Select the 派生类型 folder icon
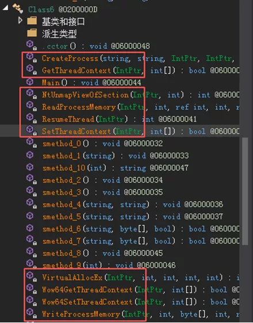The width and height of the screenshot is (253, 323). click(32, 33)
